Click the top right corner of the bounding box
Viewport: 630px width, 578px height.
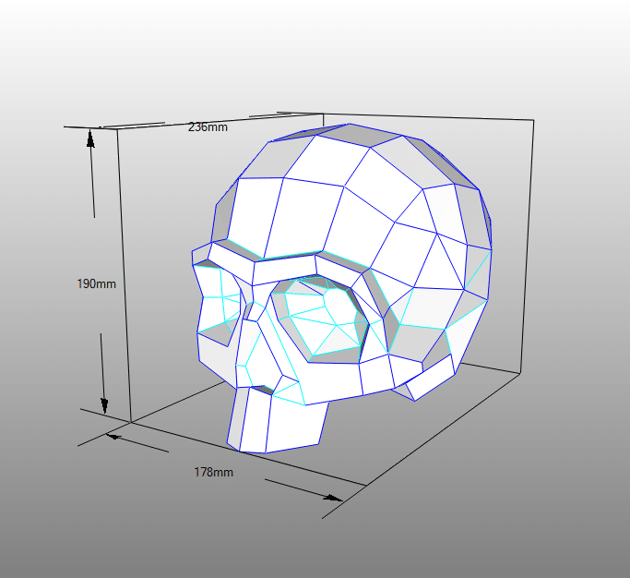click(533, 120)
